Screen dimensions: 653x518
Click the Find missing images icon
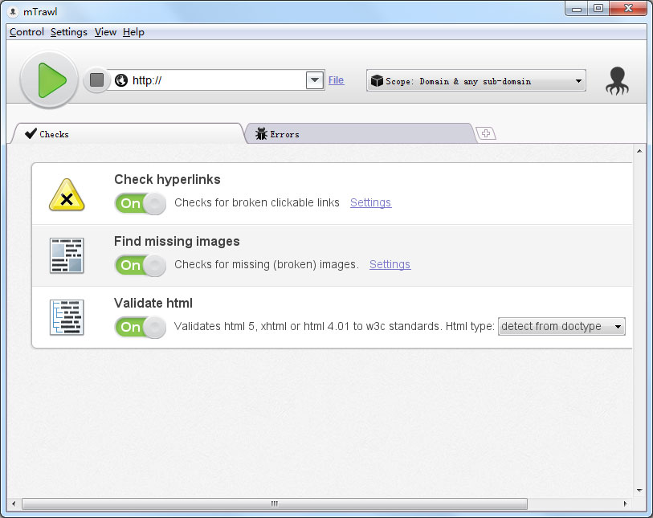tap(67, 255)
